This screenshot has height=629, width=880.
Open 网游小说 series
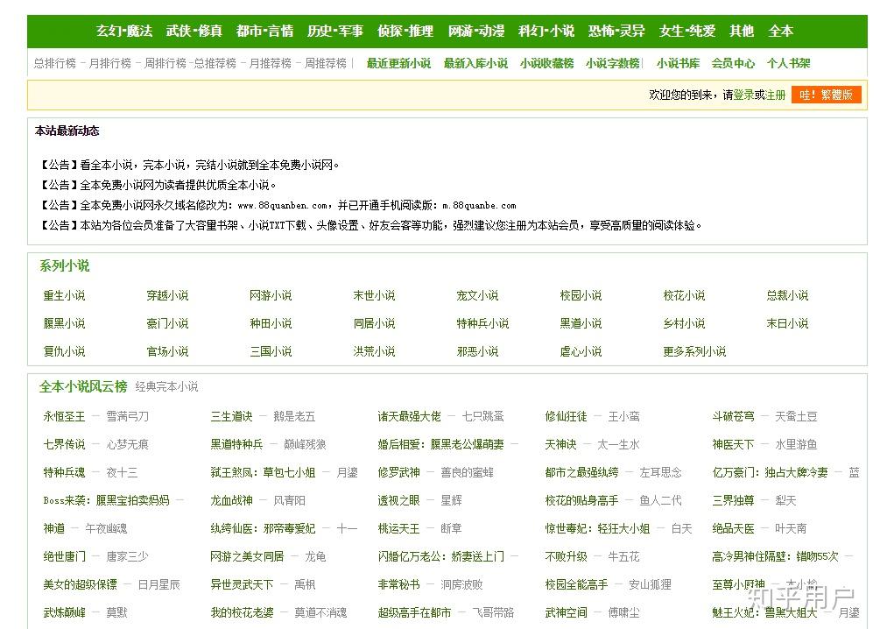pyautogui.click(x=271, y=295)
